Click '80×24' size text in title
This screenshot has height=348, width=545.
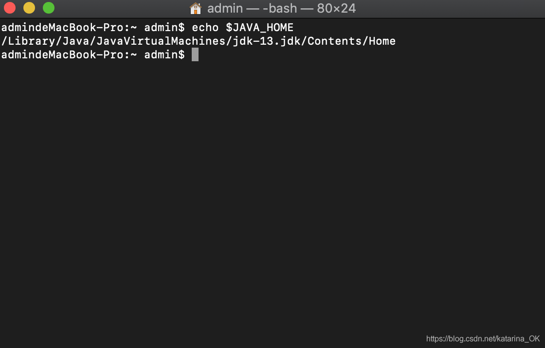(x=336, y=8)
